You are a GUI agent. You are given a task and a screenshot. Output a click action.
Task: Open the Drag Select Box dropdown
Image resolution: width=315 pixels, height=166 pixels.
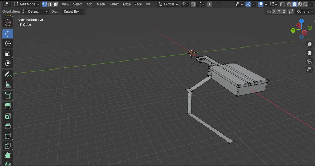73,12
